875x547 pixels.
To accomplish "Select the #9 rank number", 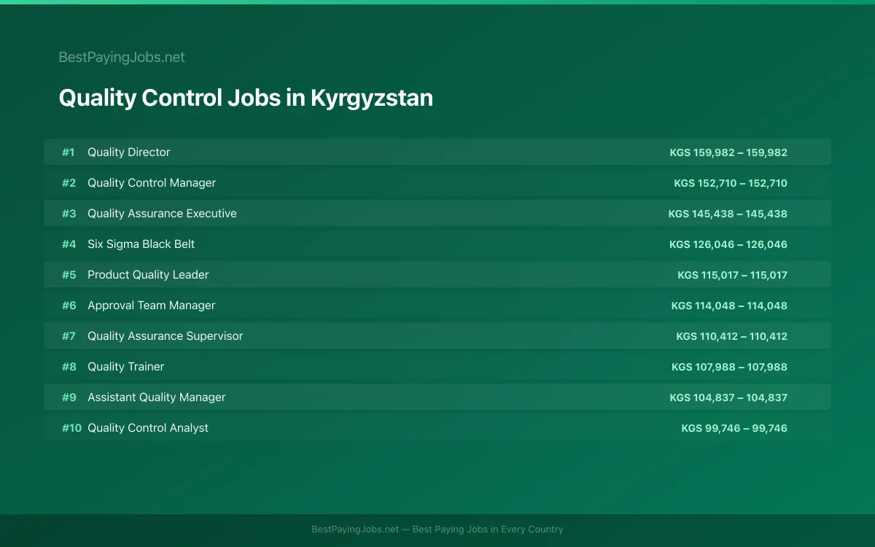I will (x=69, y=397).
